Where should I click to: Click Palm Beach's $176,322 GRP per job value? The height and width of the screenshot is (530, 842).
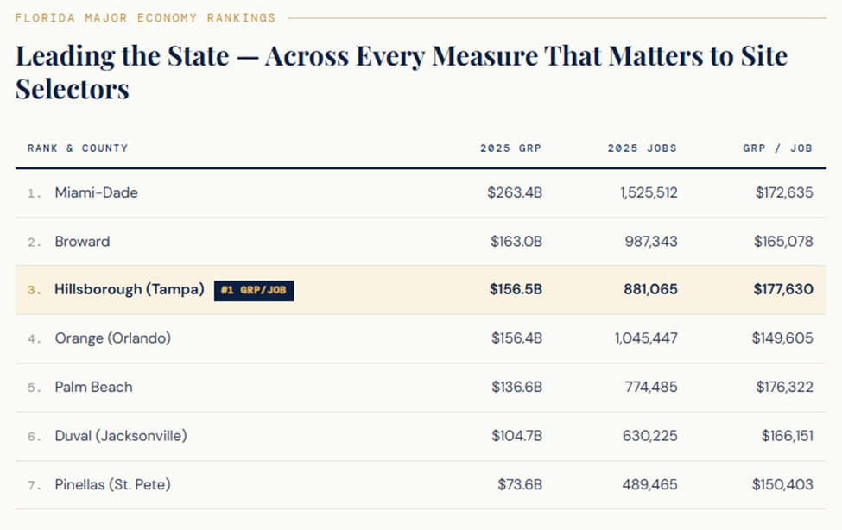pyautogui.click(x=784, y=387)
